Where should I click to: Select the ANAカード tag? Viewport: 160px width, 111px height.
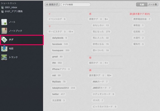[x=100, y=82]
